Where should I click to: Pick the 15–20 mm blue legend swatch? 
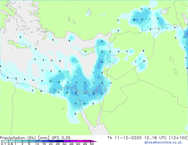46,141
